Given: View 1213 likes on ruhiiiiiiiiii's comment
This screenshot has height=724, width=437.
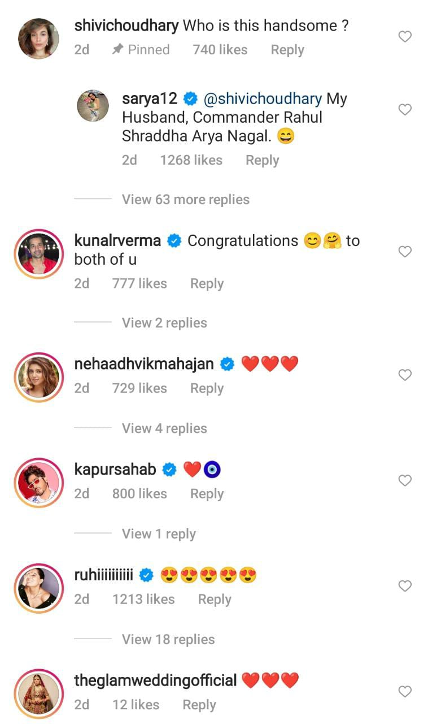Looking at the screenshot, I should (143, 599).
